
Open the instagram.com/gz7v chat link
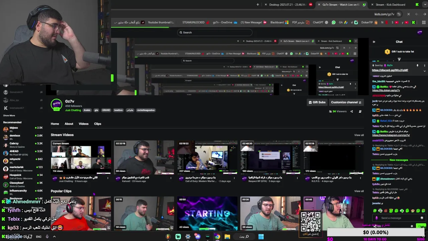point(391,135)
